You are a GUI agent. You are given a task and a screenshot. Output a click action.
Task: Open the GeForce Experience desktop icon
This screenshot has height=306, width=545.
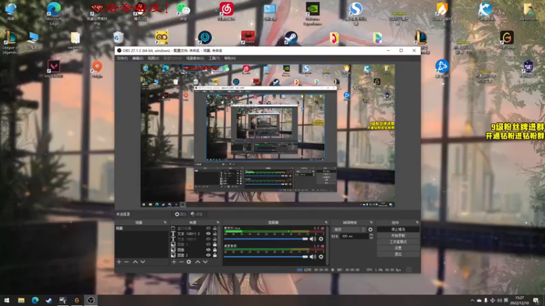click(312, 13)
